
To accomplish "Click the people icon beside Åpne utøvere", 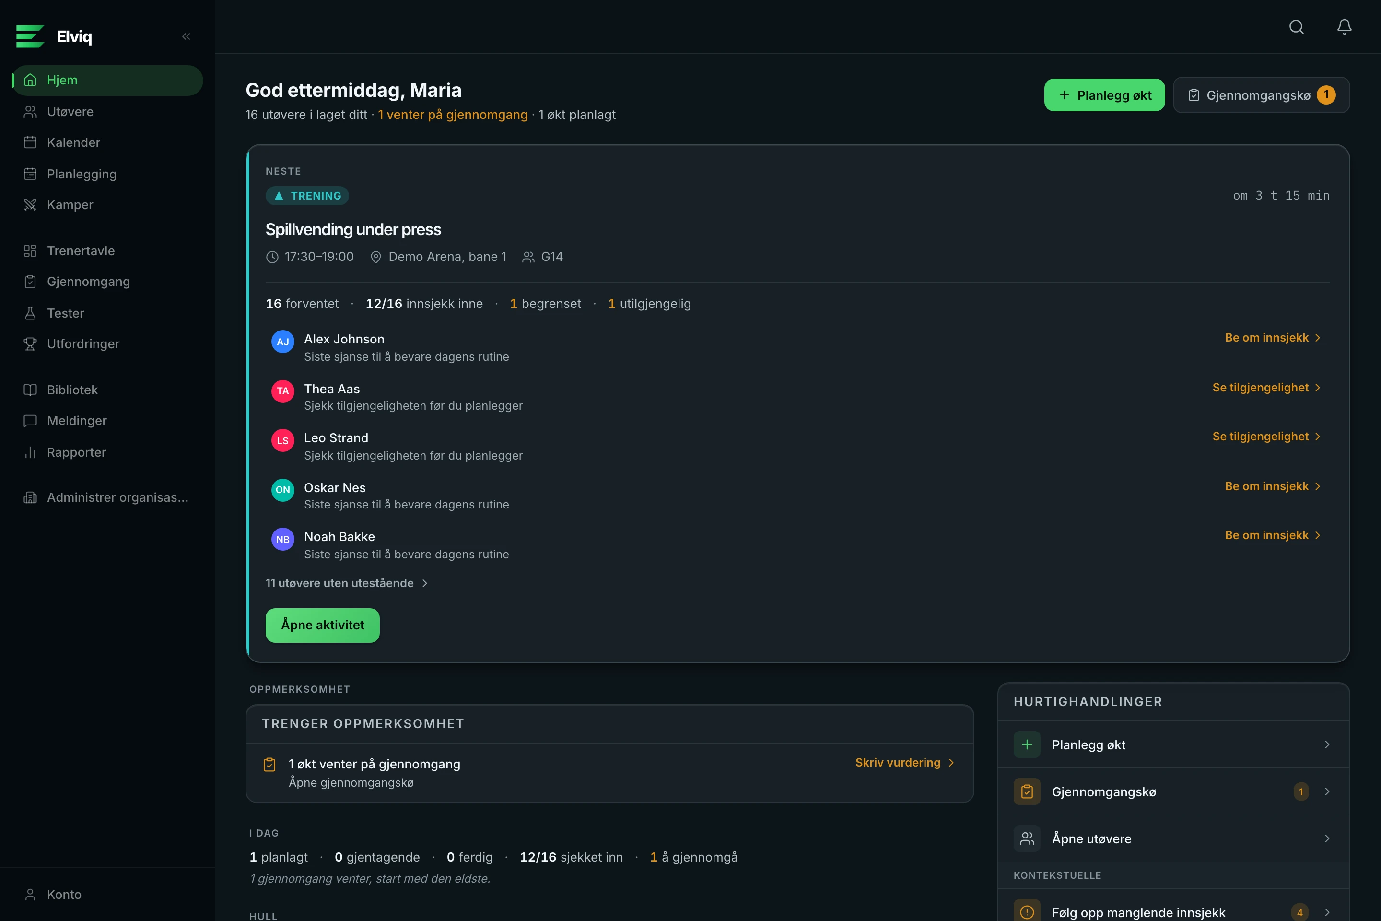I will 1027,839.
